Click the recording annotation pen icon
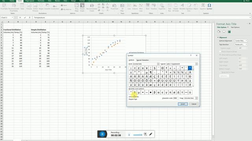 tap(150, 134)
